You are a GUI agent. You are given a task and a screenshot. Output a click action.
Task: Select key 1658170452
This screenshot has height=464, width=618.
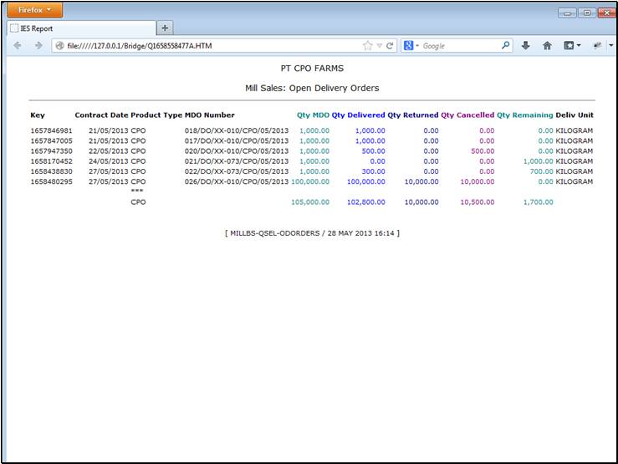51,161
